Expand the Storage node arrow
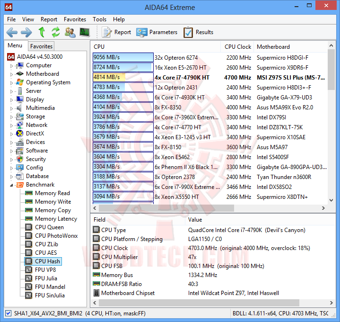Screen dimensions: 340x322 [x=11, y=117]
